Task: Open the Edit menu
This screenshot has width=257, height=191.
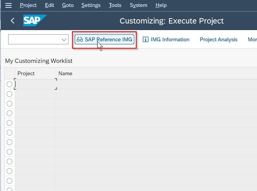Action: 50,5
